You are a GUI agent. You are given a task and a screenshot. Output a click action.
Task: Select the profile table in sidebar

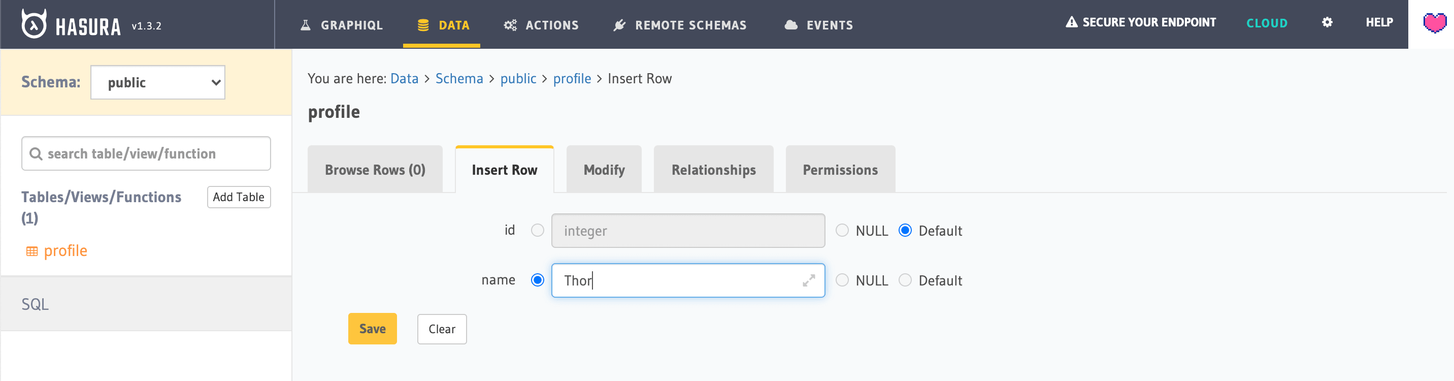pos(65,250)
